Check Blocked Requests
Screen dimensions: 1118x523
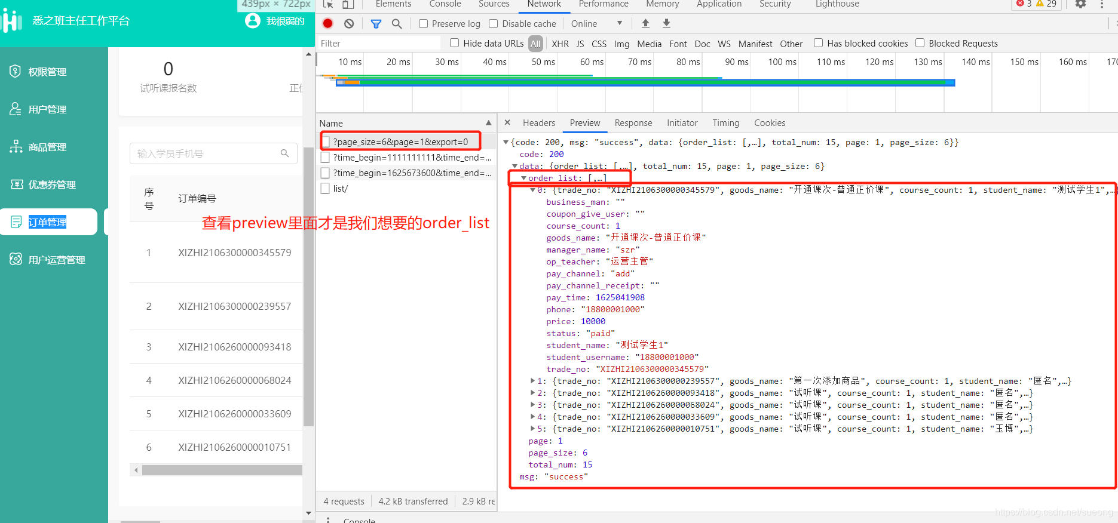point(920,43)
